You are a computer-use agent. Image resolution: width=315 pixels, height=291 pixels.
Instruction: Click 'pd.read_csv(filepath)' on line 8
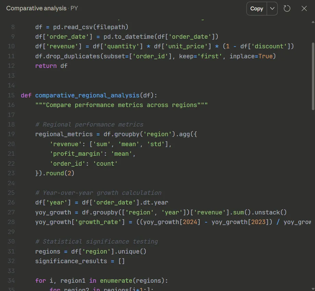90,27
